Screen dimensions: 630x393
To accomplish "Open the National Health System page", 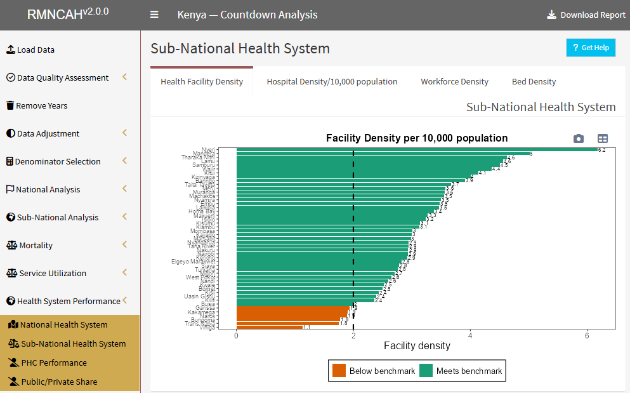I will pos(70,324).
